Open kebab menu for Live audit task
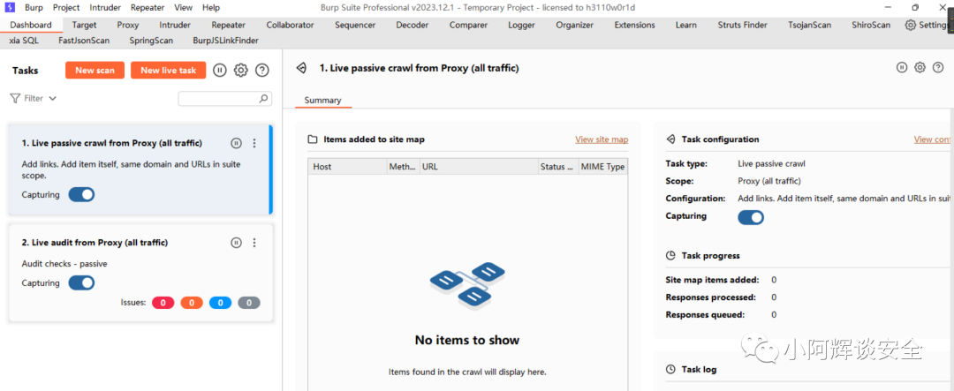Screen dimensions: 954x391 coord(254,243)
